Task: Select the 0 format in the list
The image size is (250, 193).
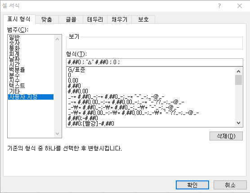Action: [151, 75]
